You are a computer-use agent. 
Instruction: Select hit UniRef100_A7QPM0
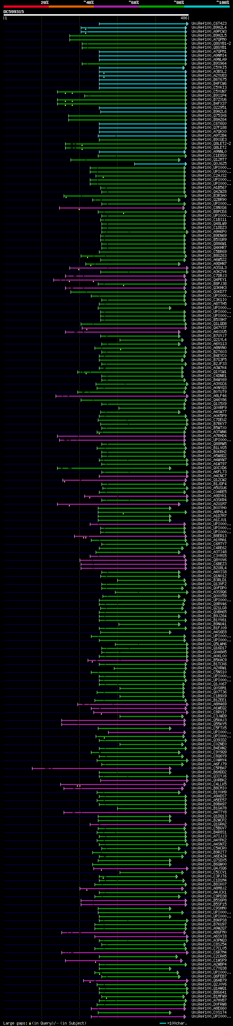[x=209, y=39]
